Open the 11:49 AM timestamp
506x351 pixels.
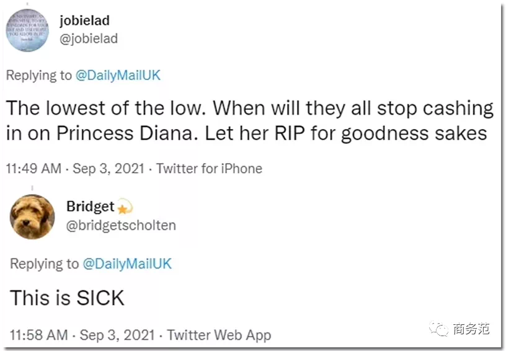pyautogui.click(x=33, y=169)
